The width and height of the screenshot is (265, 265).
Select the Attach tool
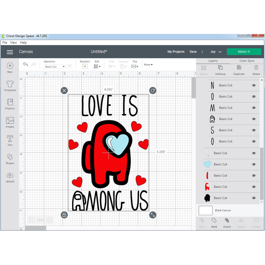tap(227, 223)
